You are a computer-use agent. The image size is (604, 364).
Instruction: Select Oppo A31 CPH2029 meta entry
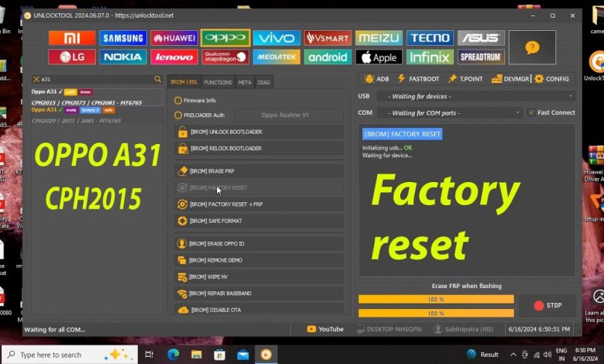tap(97, 115)
